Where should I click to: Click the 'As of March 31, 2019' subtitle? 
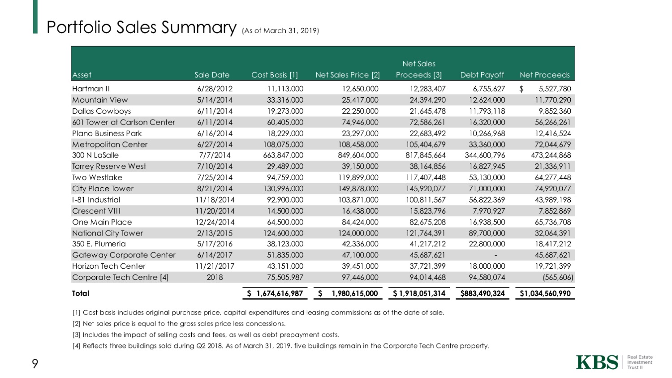tap(280, 30)
